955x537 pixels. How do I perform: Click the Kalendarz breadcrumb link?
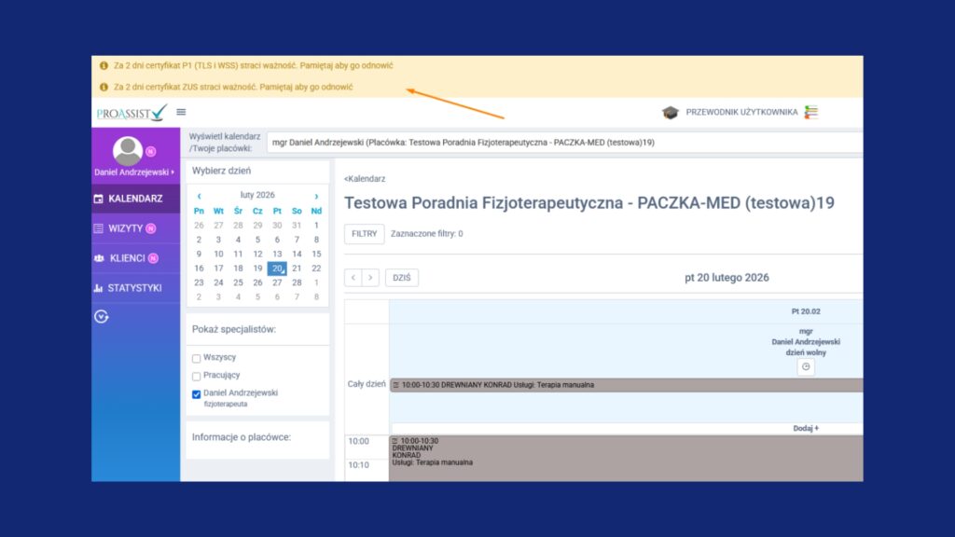(x=365, y=178)
